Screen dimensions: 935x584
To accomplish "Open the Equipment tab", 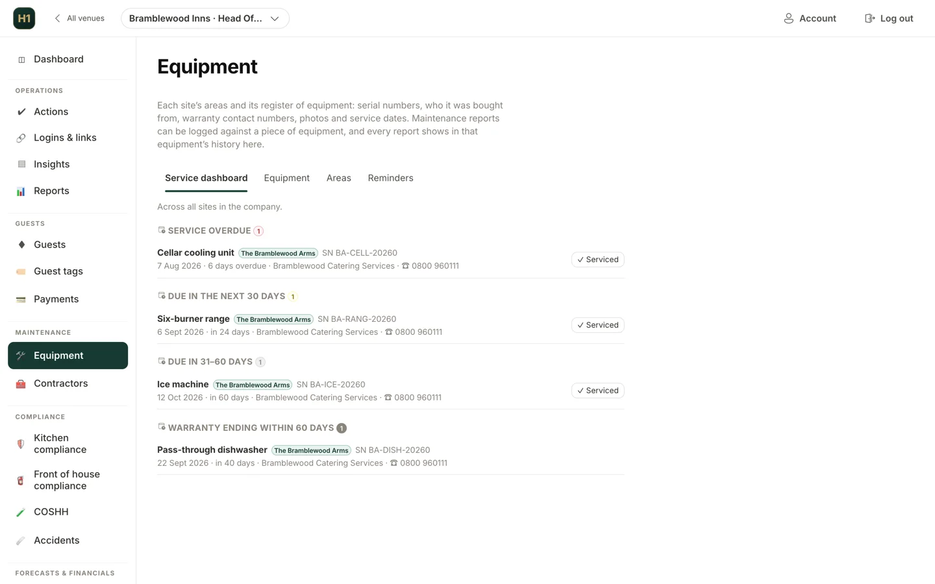I will pos(286,178).
